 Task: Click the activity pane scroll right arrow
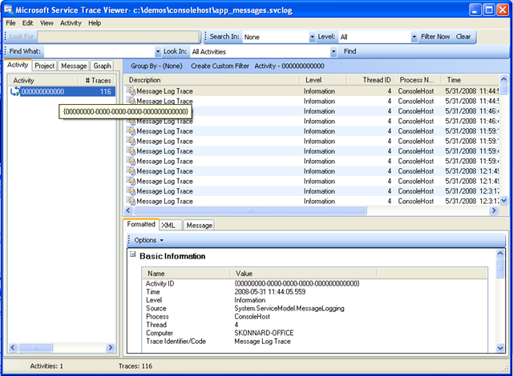111,347
